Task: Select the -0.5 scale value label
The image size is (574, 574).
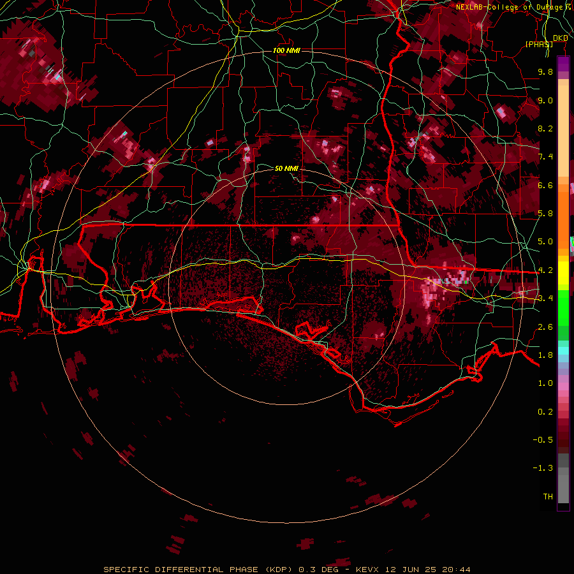Action: (543, 440)
